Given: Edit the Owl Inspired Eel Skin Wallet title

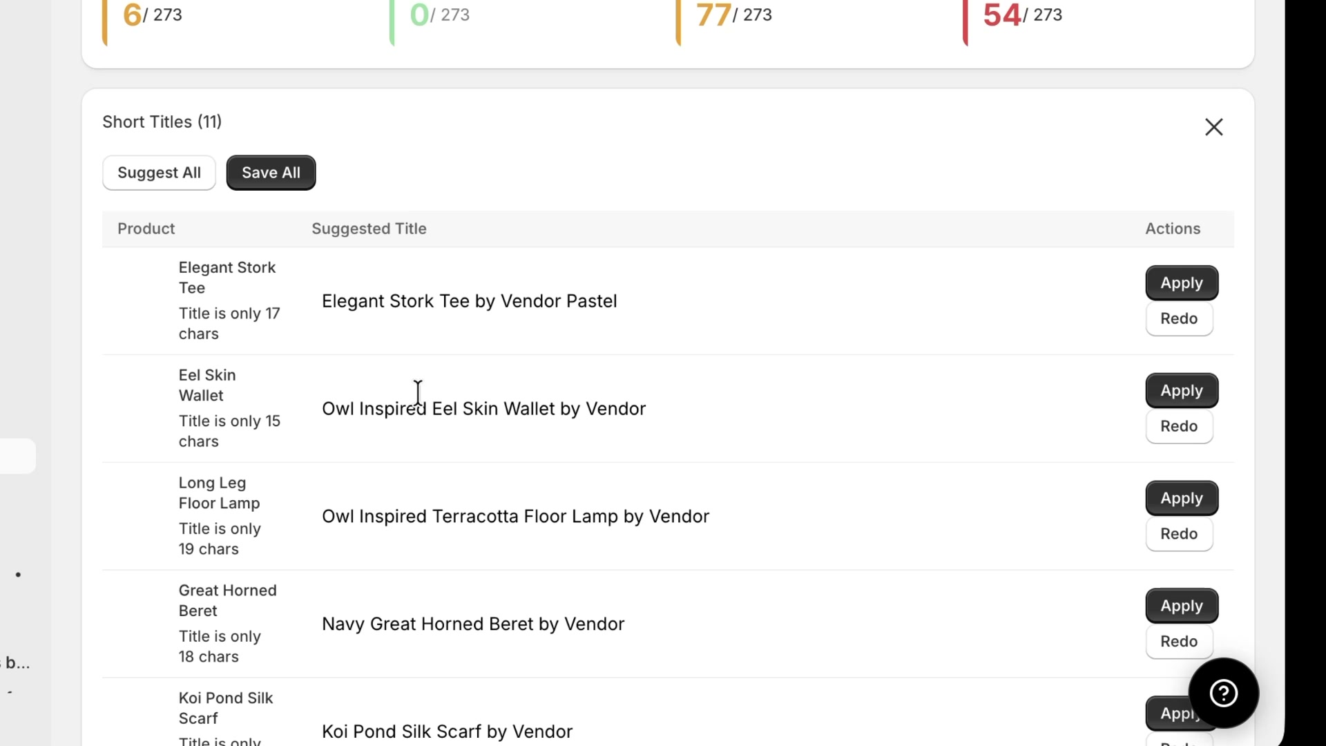Looking at the screenshot, I should tap(483, 408).
